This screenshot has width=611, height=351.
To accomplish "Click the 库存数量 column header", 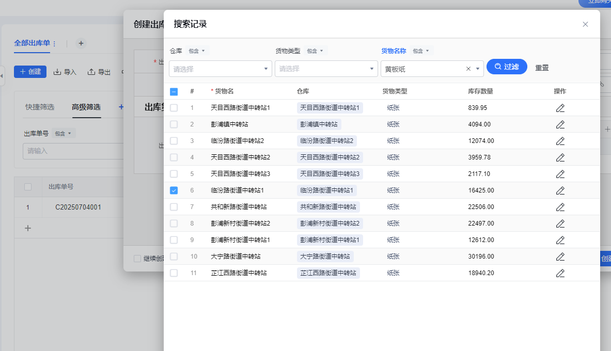I will (x=480, y=91).
